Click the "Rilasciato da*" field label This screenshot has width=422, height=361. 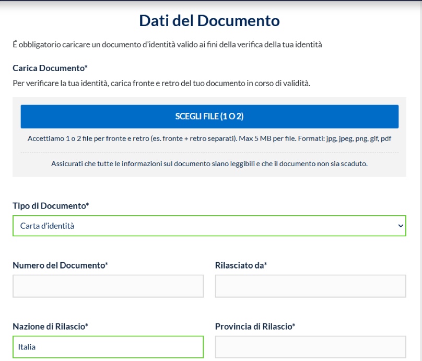point(241,265)
